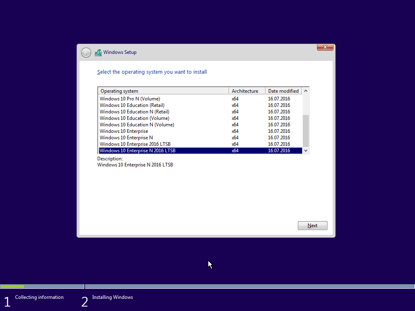
Task: Click the list scrollbar up arrow
Action: [306, 91]
